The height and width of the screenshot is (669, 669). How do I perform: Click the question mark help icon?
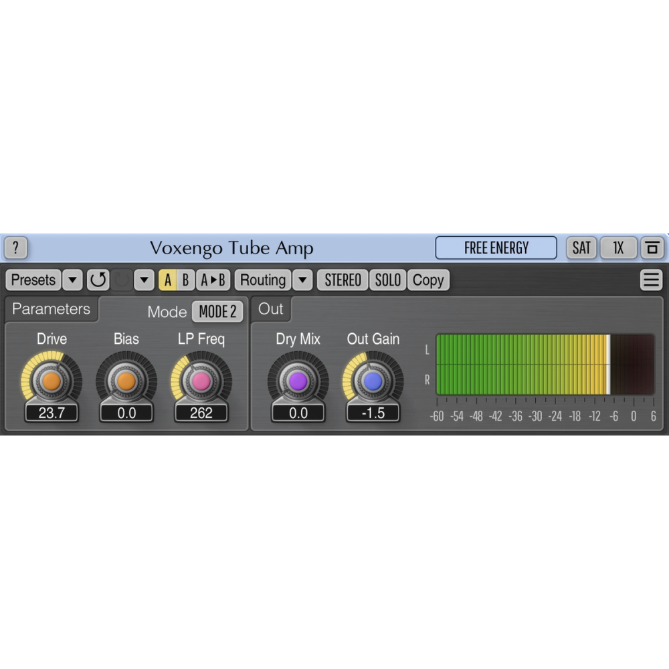tap(15, 248)
